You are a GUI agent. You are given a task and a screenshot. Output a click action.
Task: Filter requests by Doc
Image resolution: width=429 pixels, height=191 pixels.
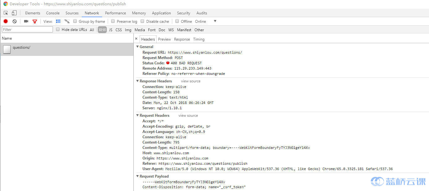click(162, 30)
